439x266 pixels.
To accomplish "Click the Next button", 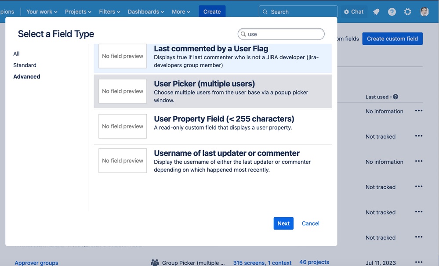I will 283,223.
